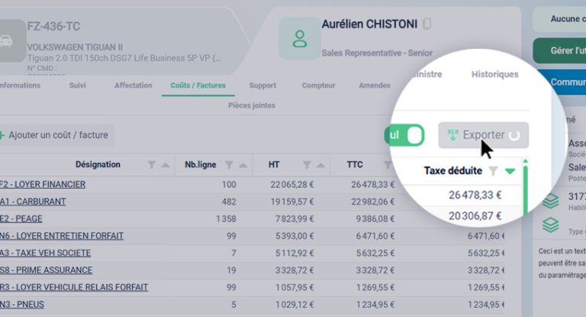Open S8 - PRIME ASSURANCE line
586x317 pixels.
point(46,270)
